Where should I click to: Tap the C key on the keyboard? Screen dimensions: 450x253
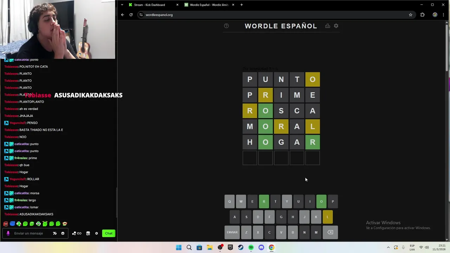pyautogui.click(x=270, y=232)
